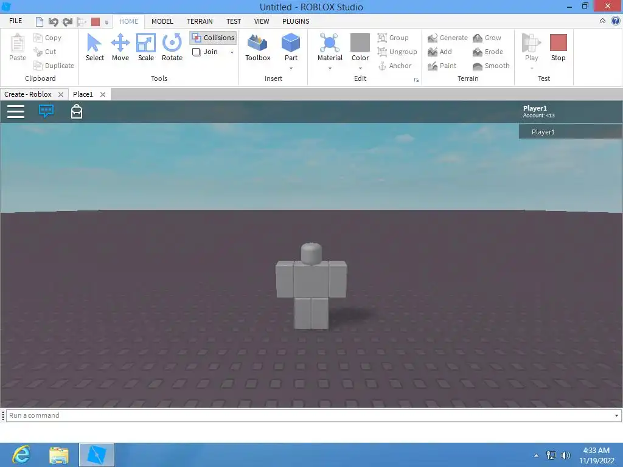Expand the Play mode dropdown arrow
The width and height of the screenshot is (623, 467).
(532, 68)
